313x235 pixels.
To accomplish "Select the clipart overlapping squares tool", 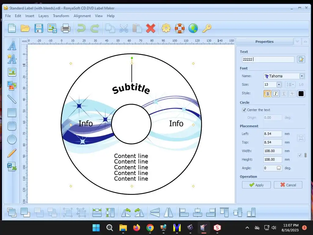I will [12, 86].
